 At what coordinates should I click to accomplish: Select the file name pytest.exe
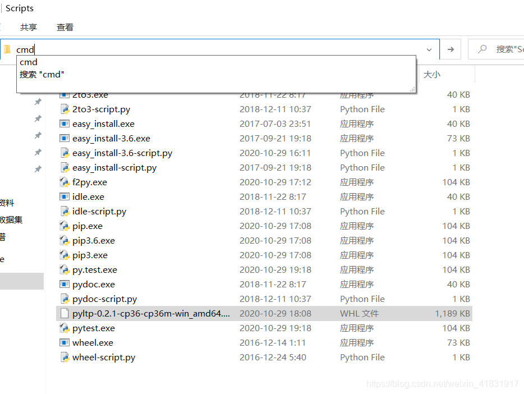[94, 328]
